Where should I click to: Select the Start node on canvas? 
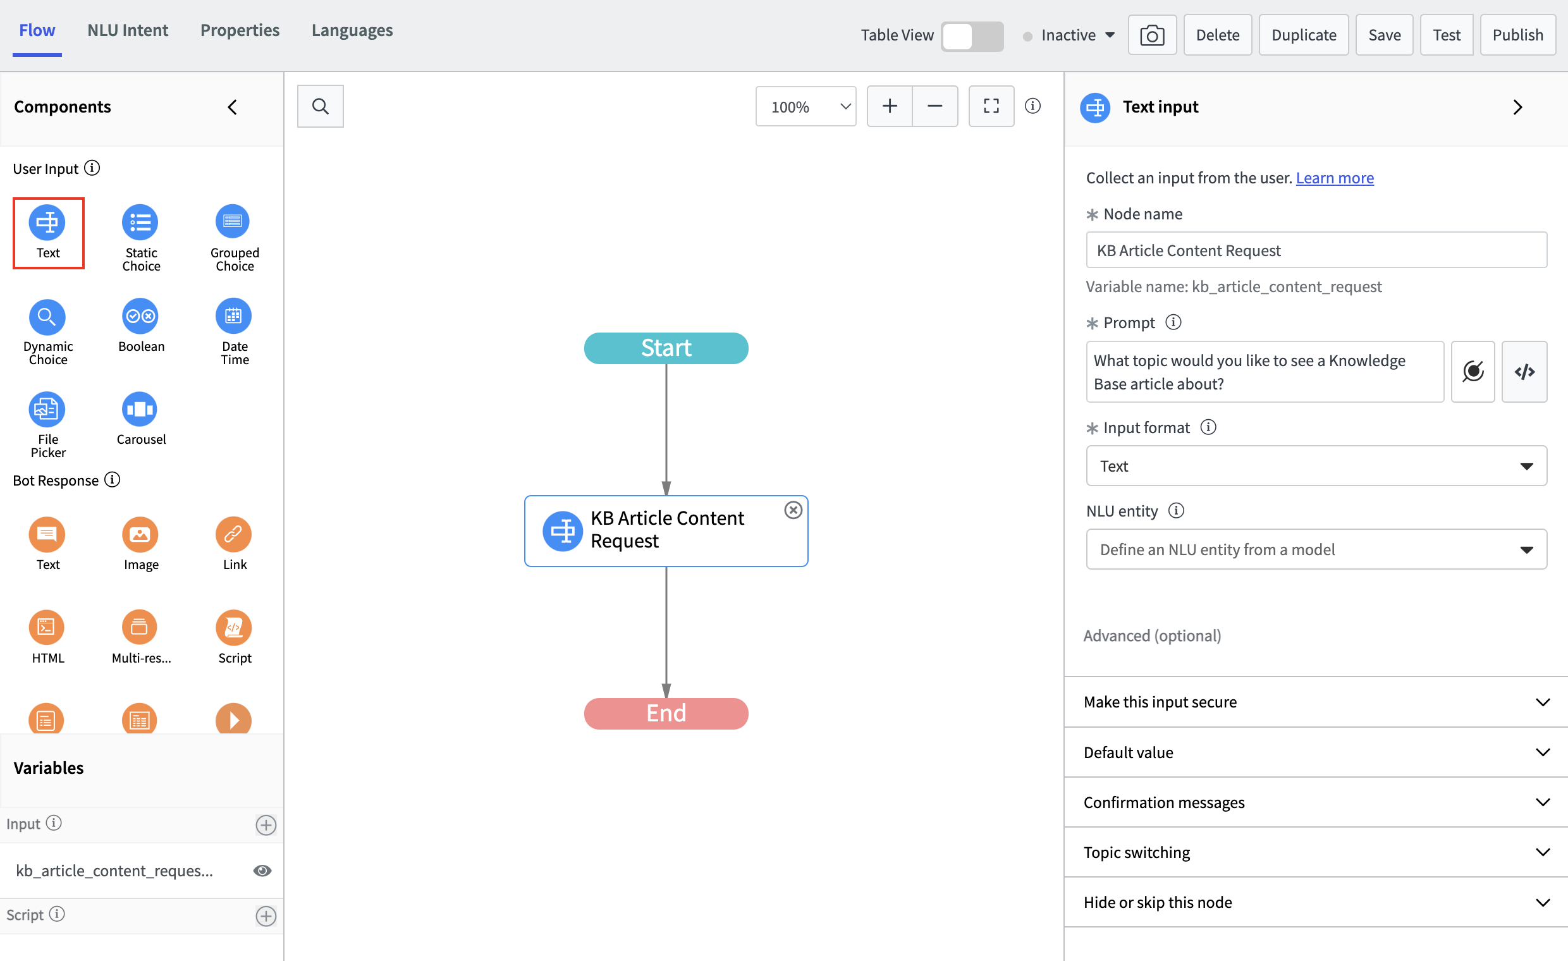pos(666,348)
